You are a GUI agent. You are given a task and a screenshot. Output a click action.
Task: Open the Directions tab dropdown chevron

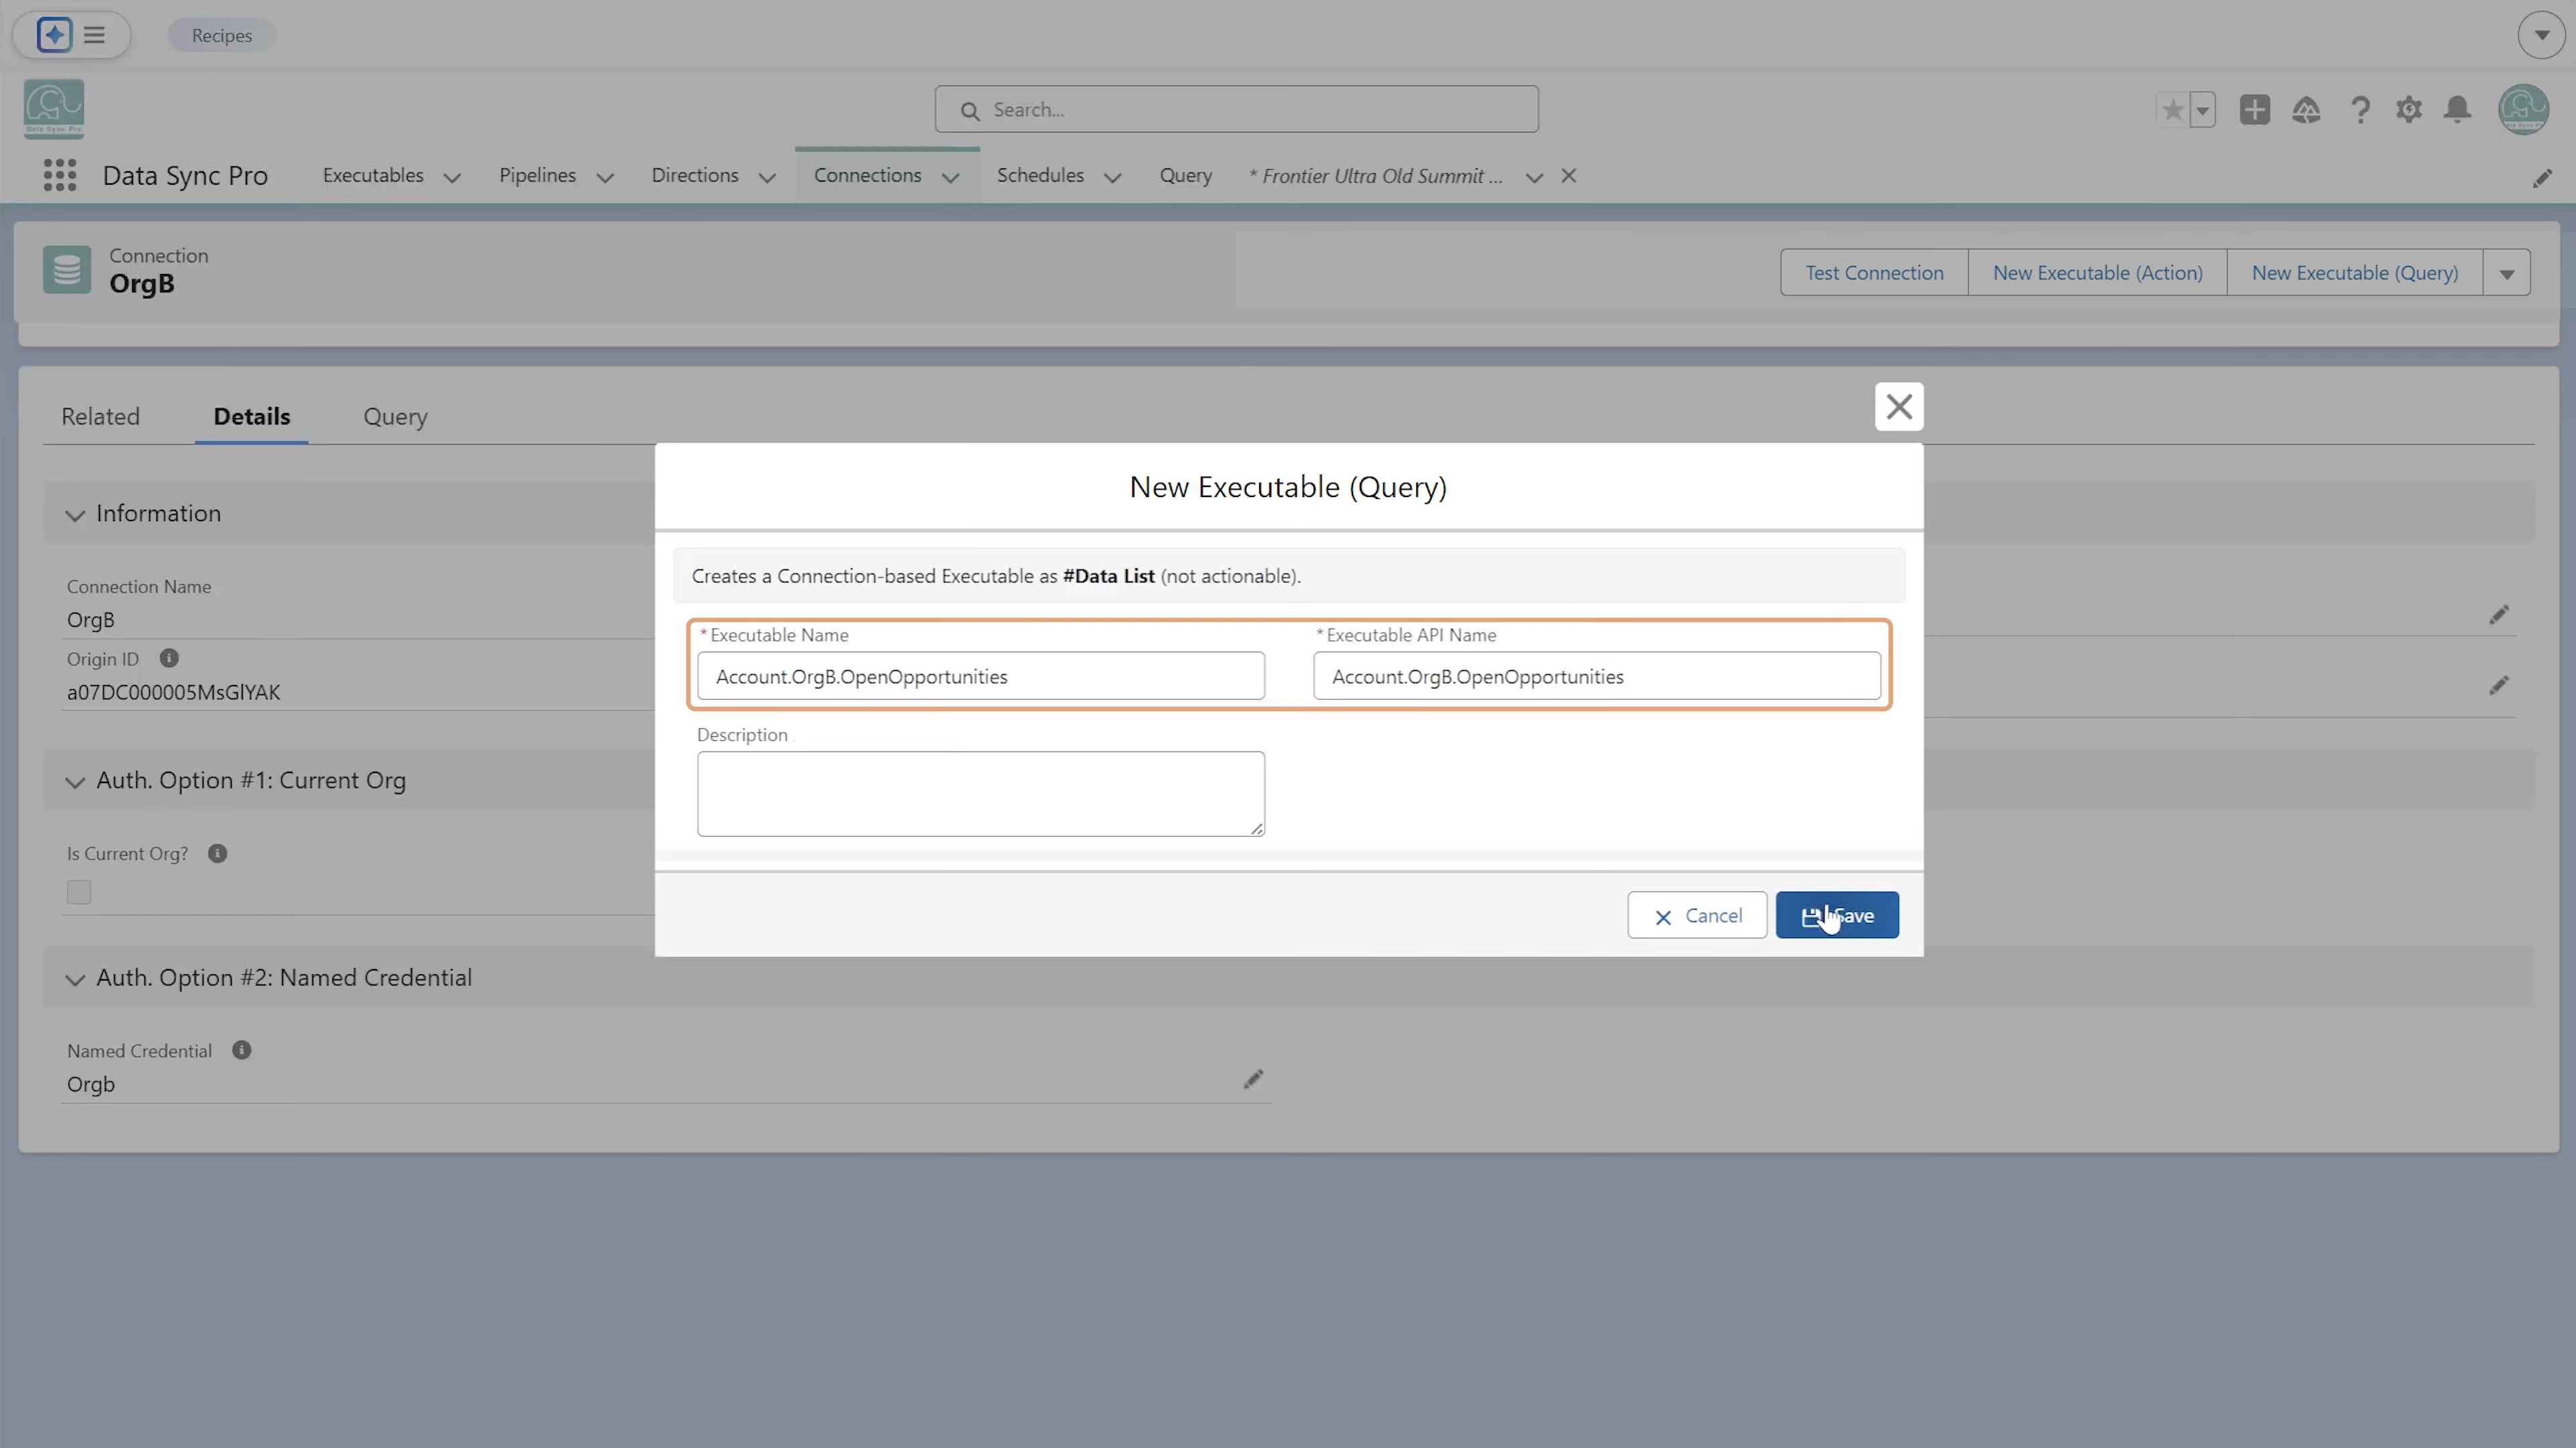pos(767,177)
